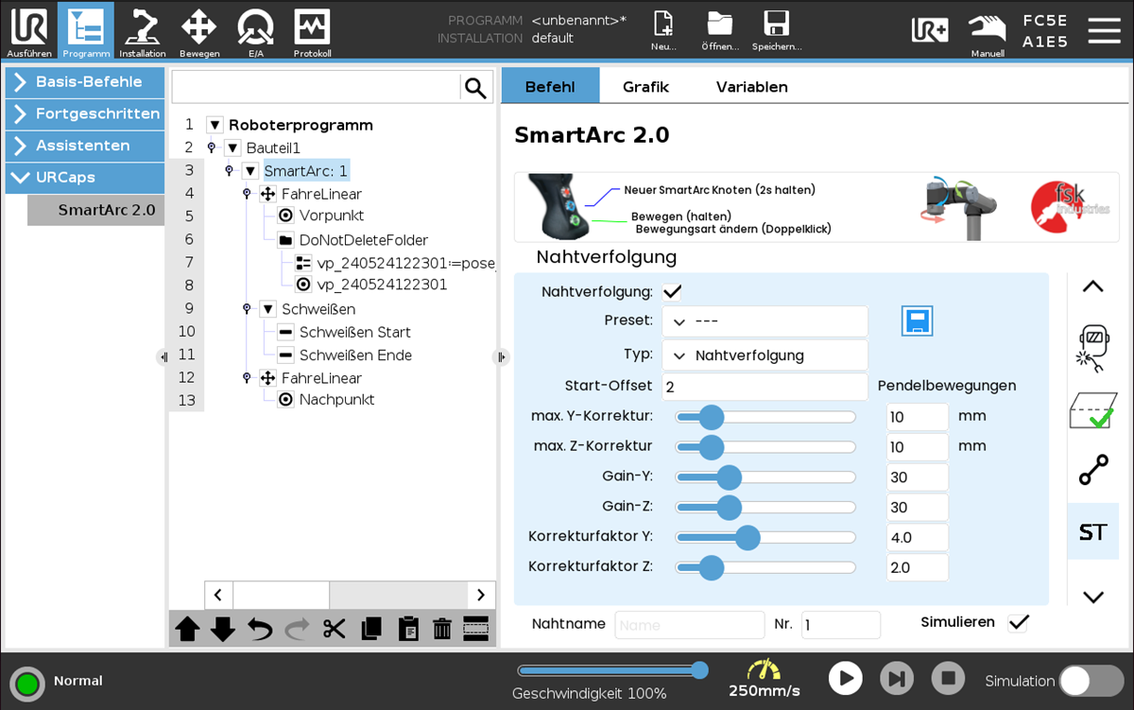Collapse the Bauteil1 tree node

[232, 147]
